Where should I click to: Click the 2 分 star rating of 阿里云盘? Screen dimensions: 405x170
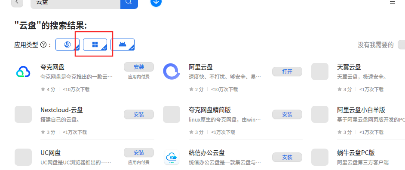(x=196, y=89)
